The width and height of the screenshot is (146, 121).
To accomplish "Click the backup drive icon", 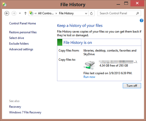I will pyautogui.click(x=89, y=65).
